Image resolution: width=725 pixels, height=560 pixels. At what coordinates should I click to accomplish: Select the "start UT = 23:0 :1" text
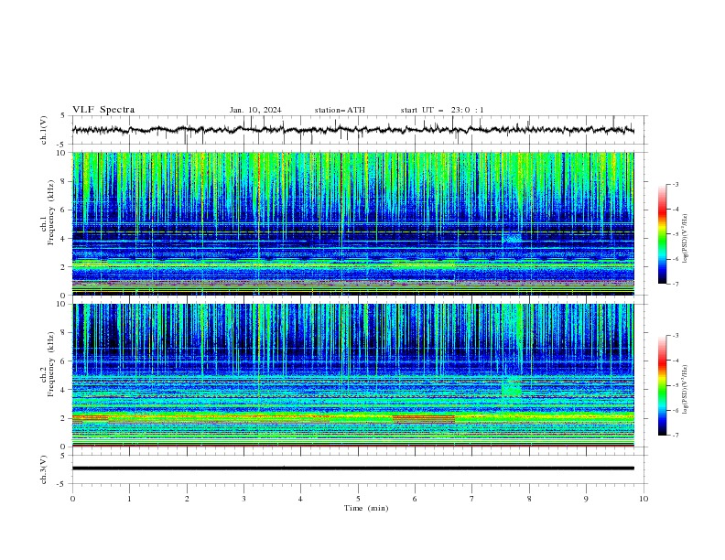click(x=442, y=110)
